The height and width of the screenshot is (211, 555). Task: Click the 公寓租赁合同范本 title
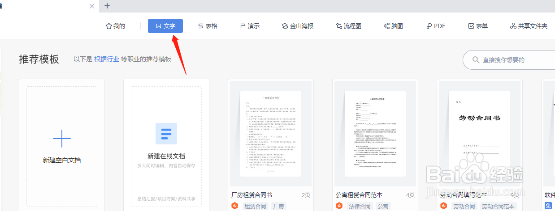point(359,195)
